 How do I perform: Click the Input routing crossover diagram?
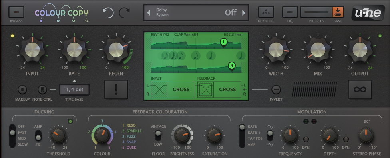(159, 89)
